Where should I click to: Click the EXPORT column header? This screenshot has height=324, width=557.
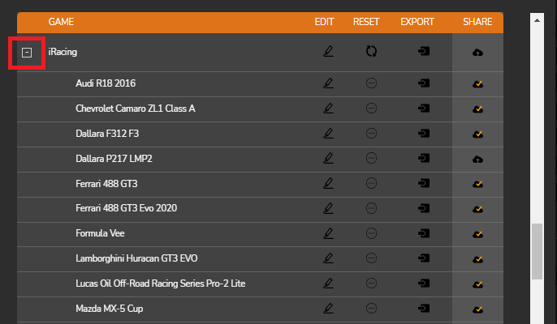point(417,22)
